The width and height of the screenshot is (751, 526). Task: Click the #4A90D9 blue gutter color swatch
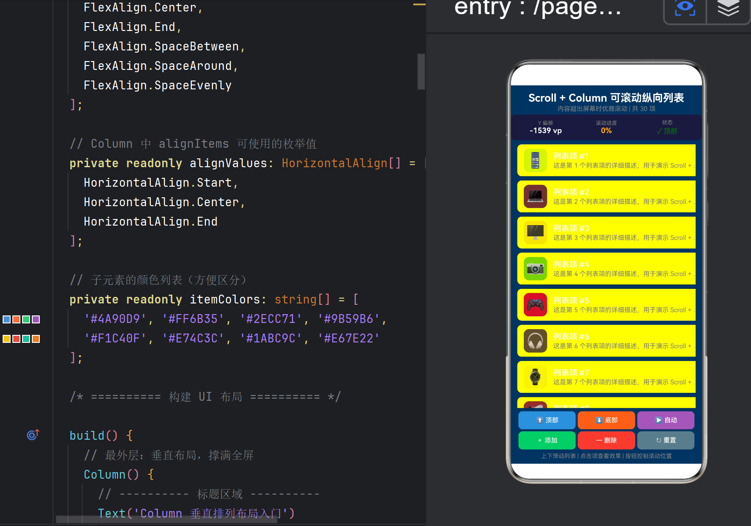(x=7, y=319)
